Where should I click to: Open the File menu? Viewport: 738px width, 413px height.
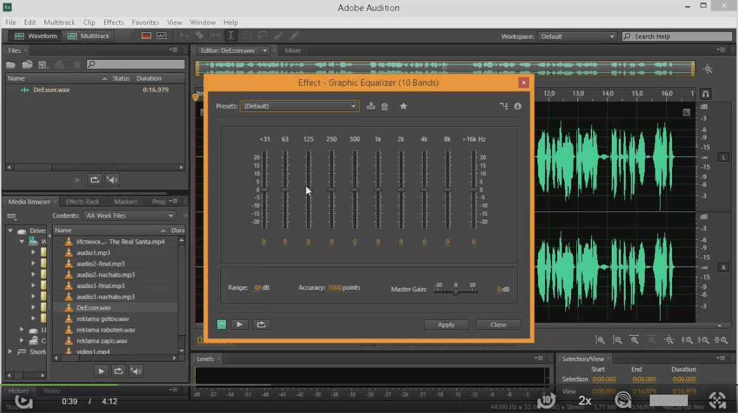(x=10, y=22)
